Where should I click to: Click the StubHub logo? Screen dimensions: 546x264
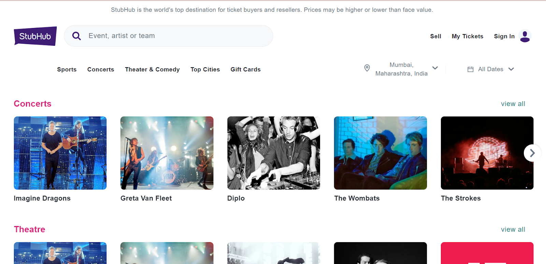click(x=35, y=36)
